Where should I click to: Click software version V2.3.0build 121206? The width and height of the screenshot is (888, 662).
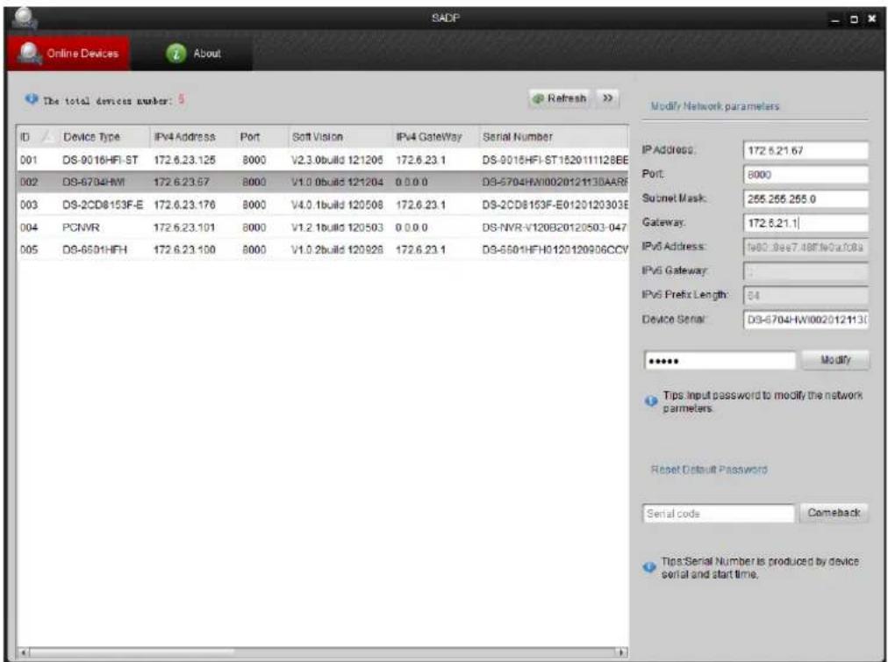pyautogui.click(x=337, y=160)
